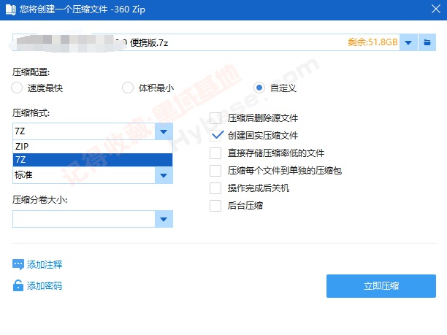Click the 360 Zip app icon in title bar

11,9
